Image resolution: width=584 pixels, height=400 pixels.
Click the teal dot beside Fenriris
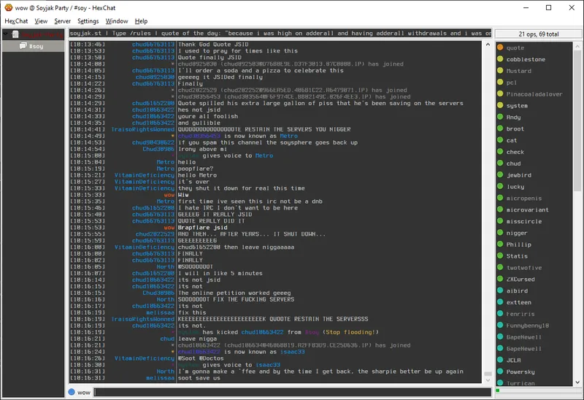tap(500, 313)
